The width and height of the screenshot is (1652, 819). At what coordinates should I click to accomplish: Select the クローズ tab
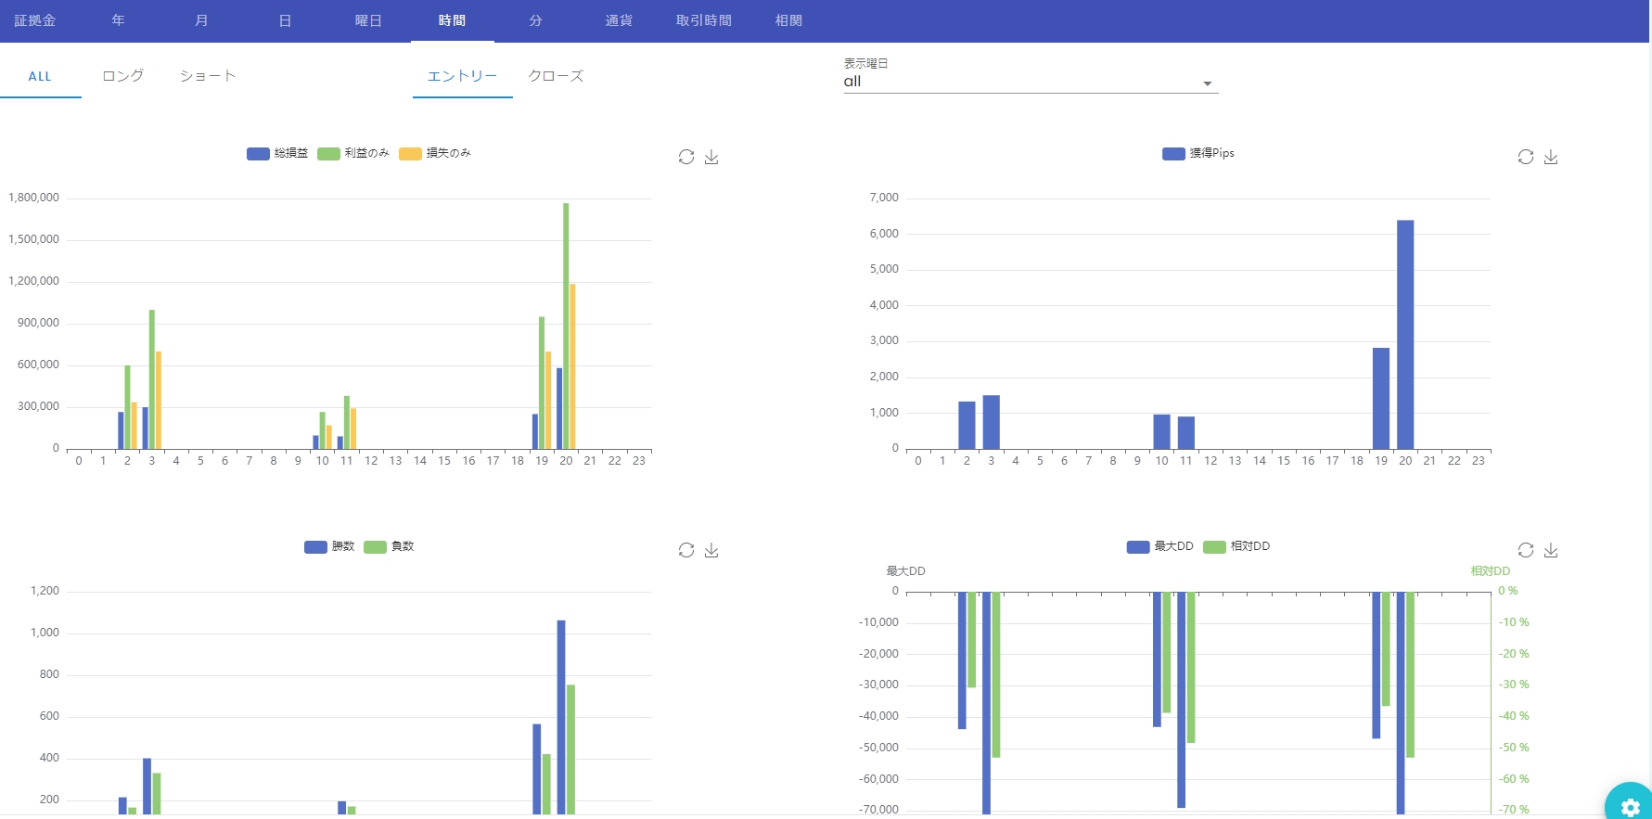(556, 76)
